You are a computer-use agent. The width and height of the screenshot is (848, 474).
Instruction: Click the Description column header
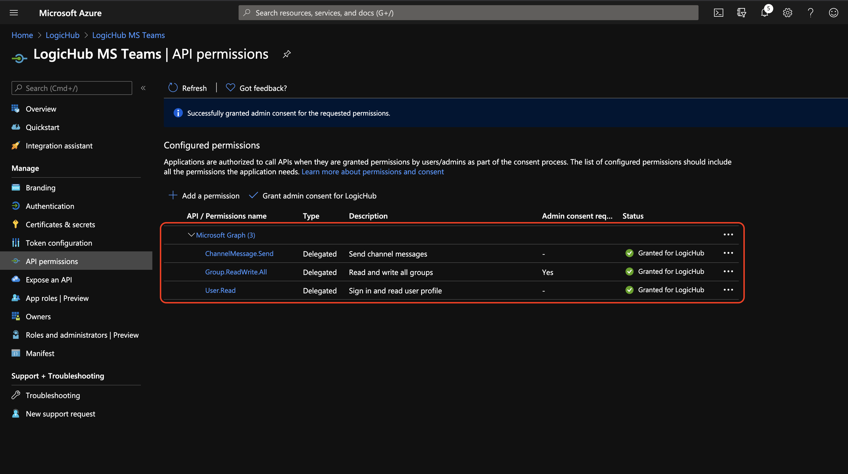click(368, 216)
